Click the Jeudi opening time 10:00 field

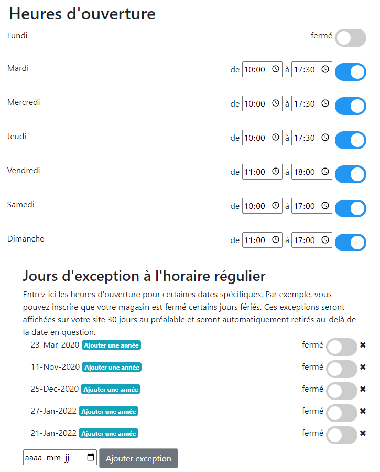(262, 138)
